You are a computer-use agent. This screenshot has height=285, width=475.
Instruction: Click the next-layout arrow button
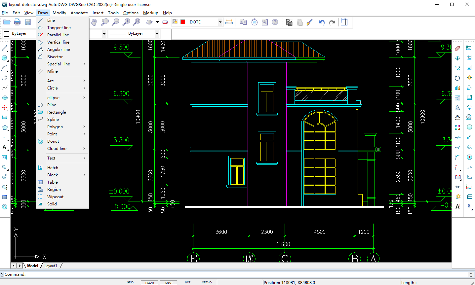20,266
